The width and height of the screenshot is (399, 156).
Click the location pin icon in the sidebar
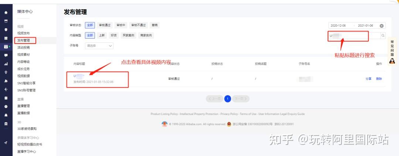pyautogui.click(x=6, y=72)
